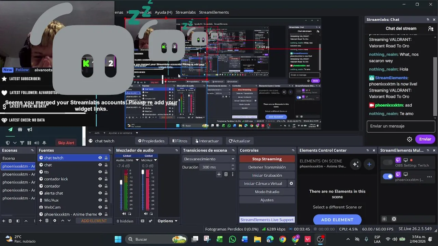Open the StreamElements menu

tap(214, 12)
